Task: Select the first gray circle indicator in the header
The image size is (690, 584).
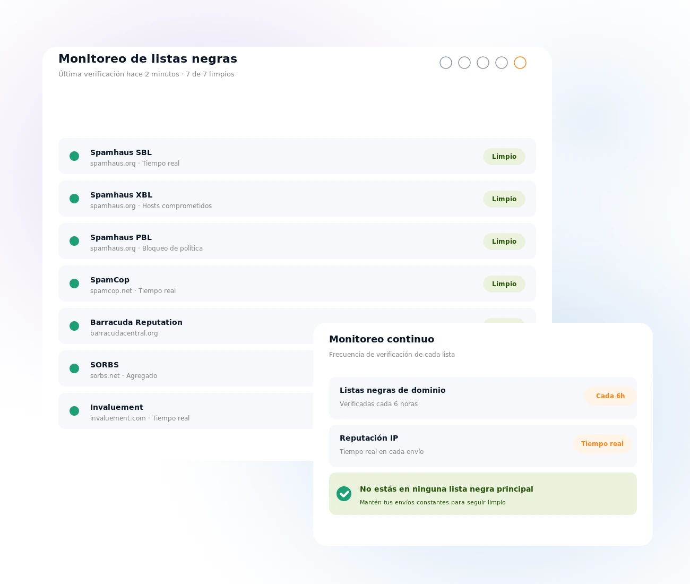Action: coord(446,63)
